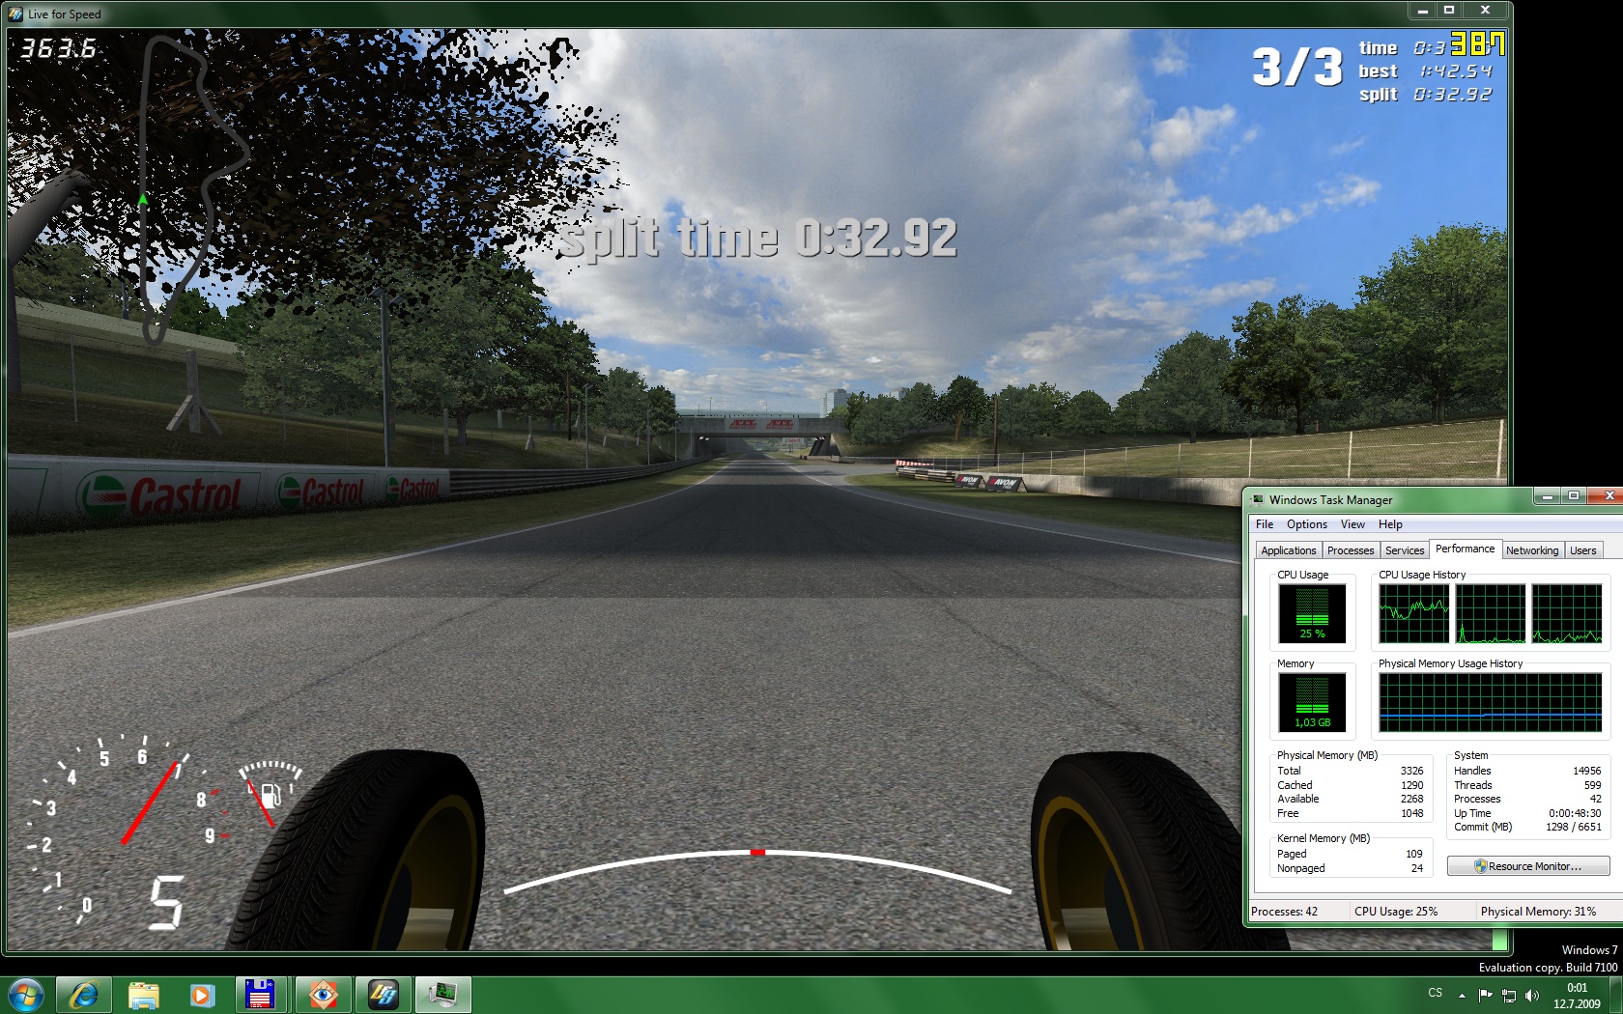Open the File menu in Task Manager
This screenshot has height=1014, width=1623.
point(1265,524)
